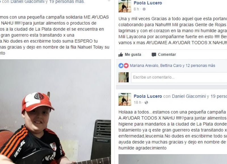The height and width of the screenshot is (164, 227).
Task: Open the blue like reaction icon
Action: [x=121, y=66]
